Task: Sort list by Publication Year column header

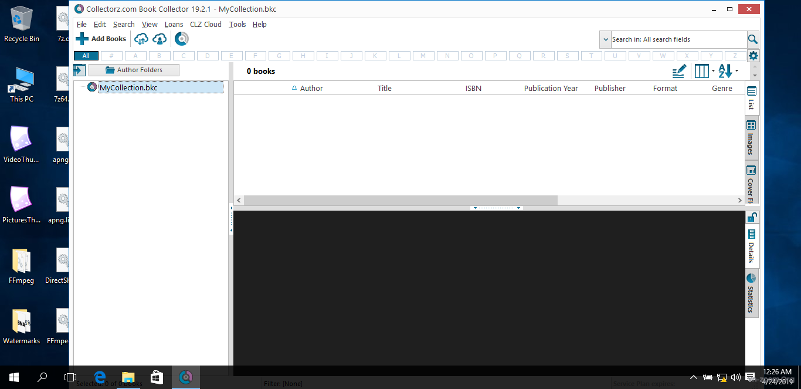Action: coord(551,88)
